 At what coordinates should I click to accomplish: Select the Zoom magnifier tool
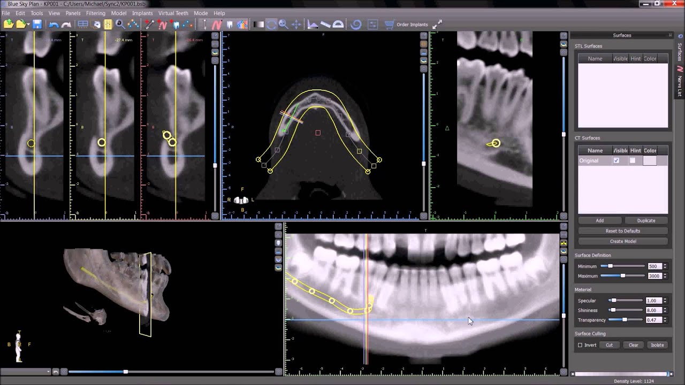coord(284,24)
